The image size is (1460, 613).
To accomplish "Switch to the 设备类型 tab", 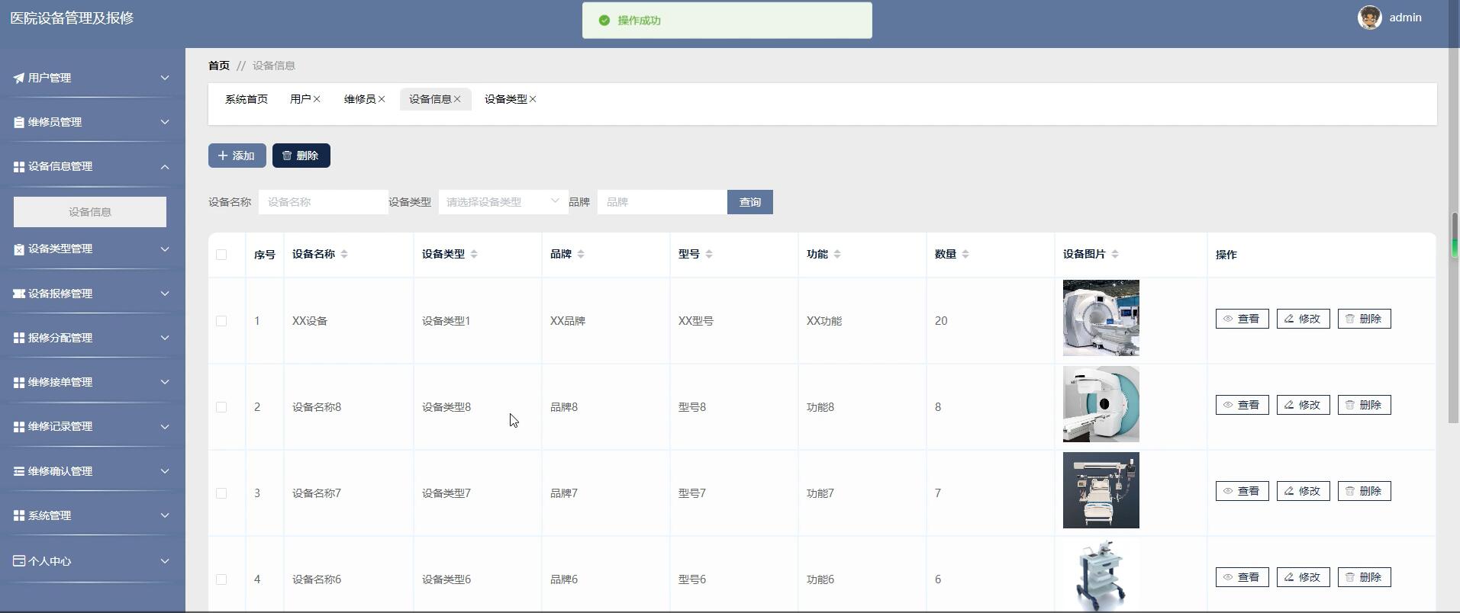I will [505, 99].
